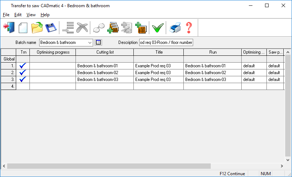Create a new batch with blank page icon
292x177 pixels.
[23, 28]
